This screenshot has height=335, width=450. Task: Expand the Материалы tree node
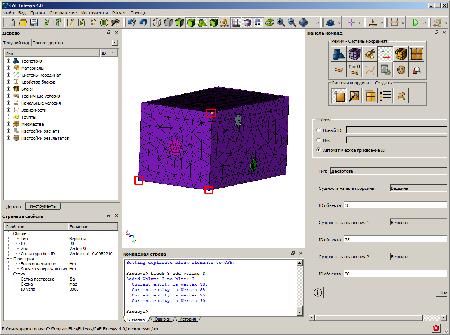coord(8,68)
